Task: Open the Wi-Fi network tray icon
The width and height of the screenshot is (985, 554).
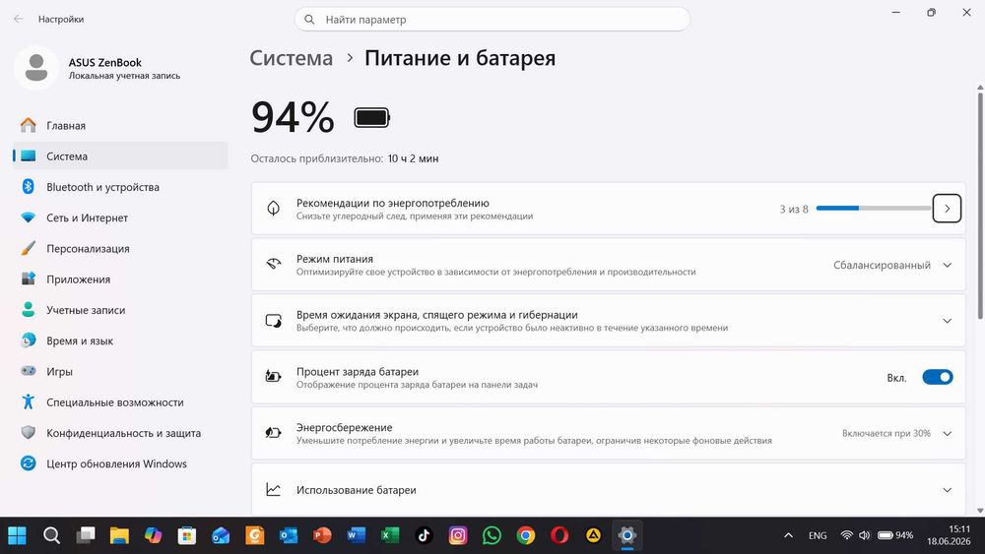Action: coord(847,535)
